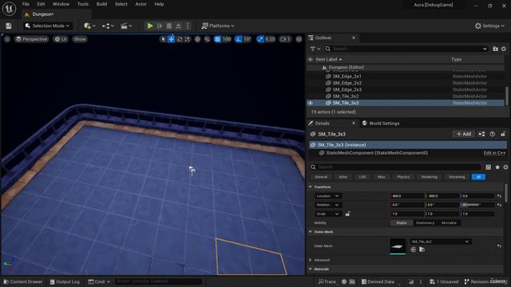Viewport: 511px width, 287px height.
Task: Change grid snap value 100
Action: click(x=227, y=39)
